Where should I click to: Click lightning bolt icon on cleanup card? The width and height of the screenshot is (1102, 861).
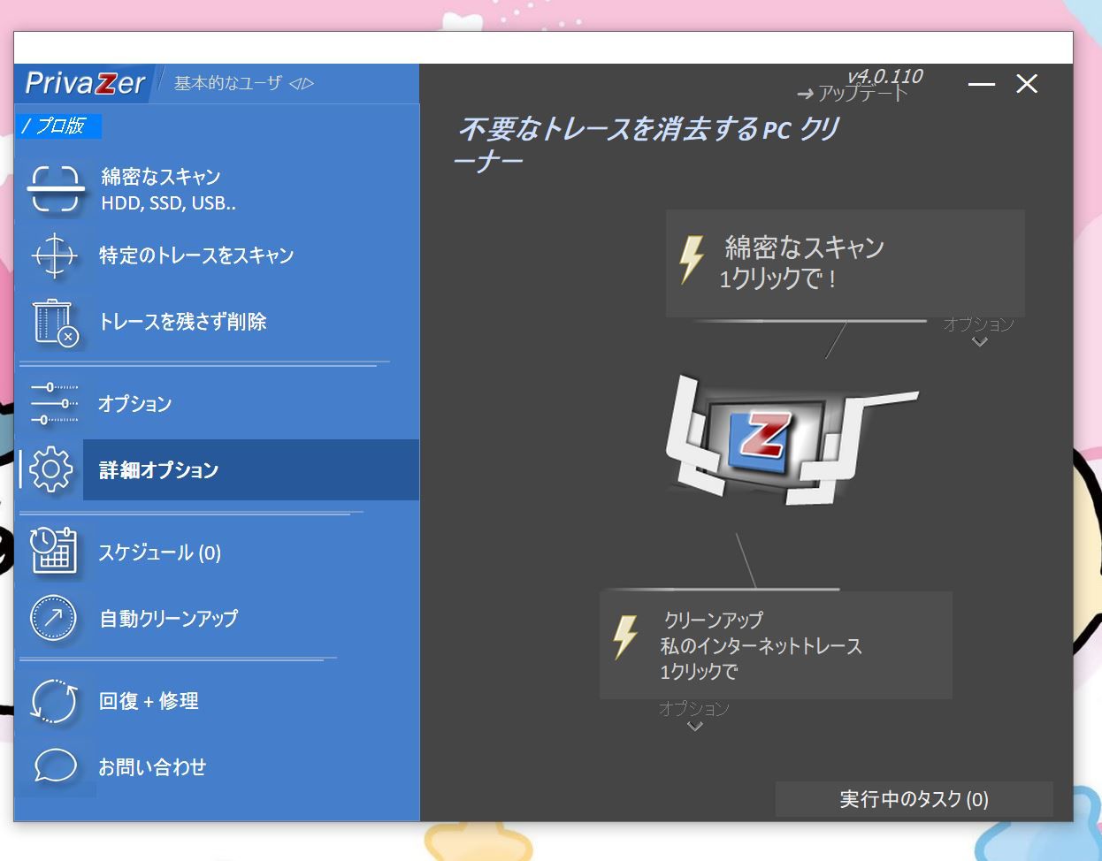pos(625,637)
